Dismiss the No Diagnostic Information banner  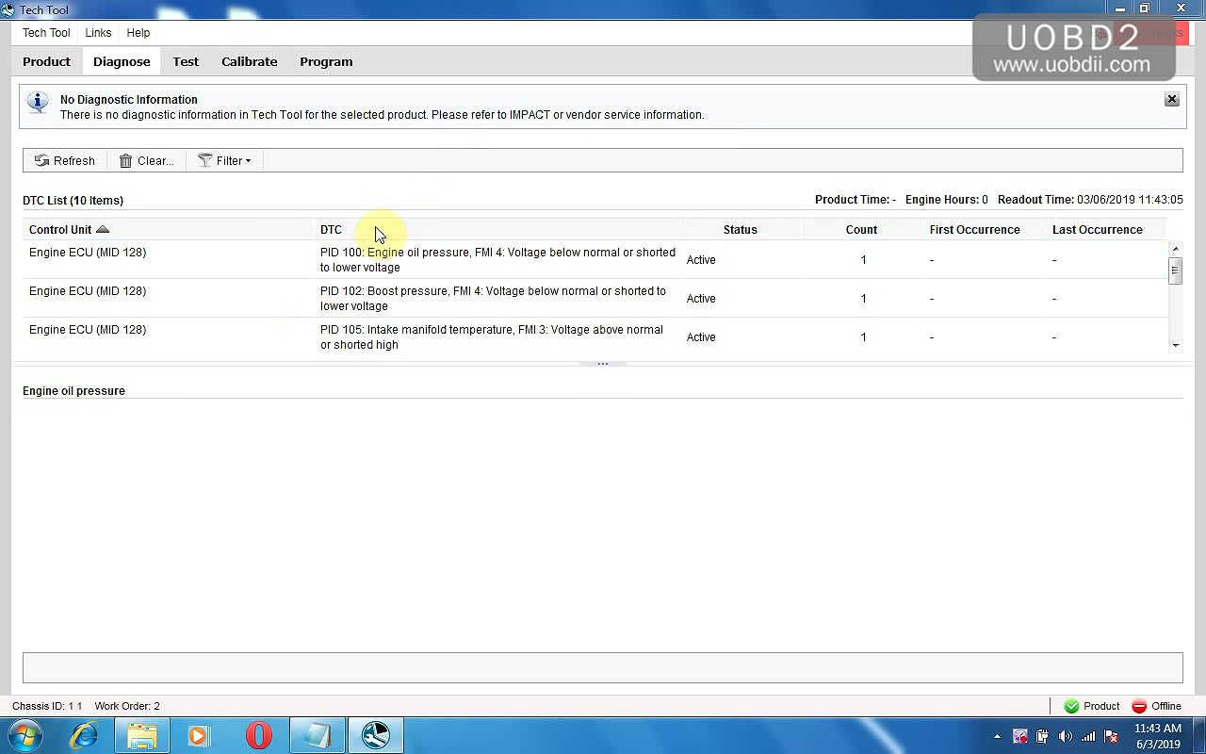1171,99
